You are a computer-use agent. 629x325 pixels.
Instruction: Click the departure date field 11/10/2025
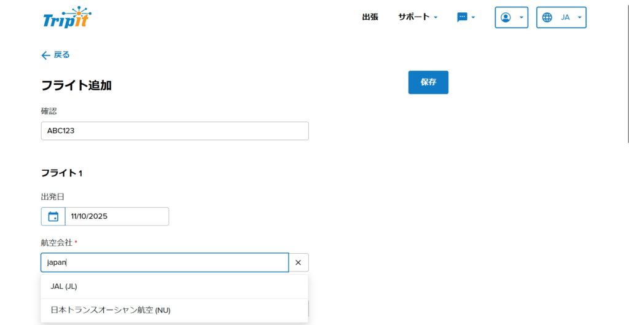(117, 216)
